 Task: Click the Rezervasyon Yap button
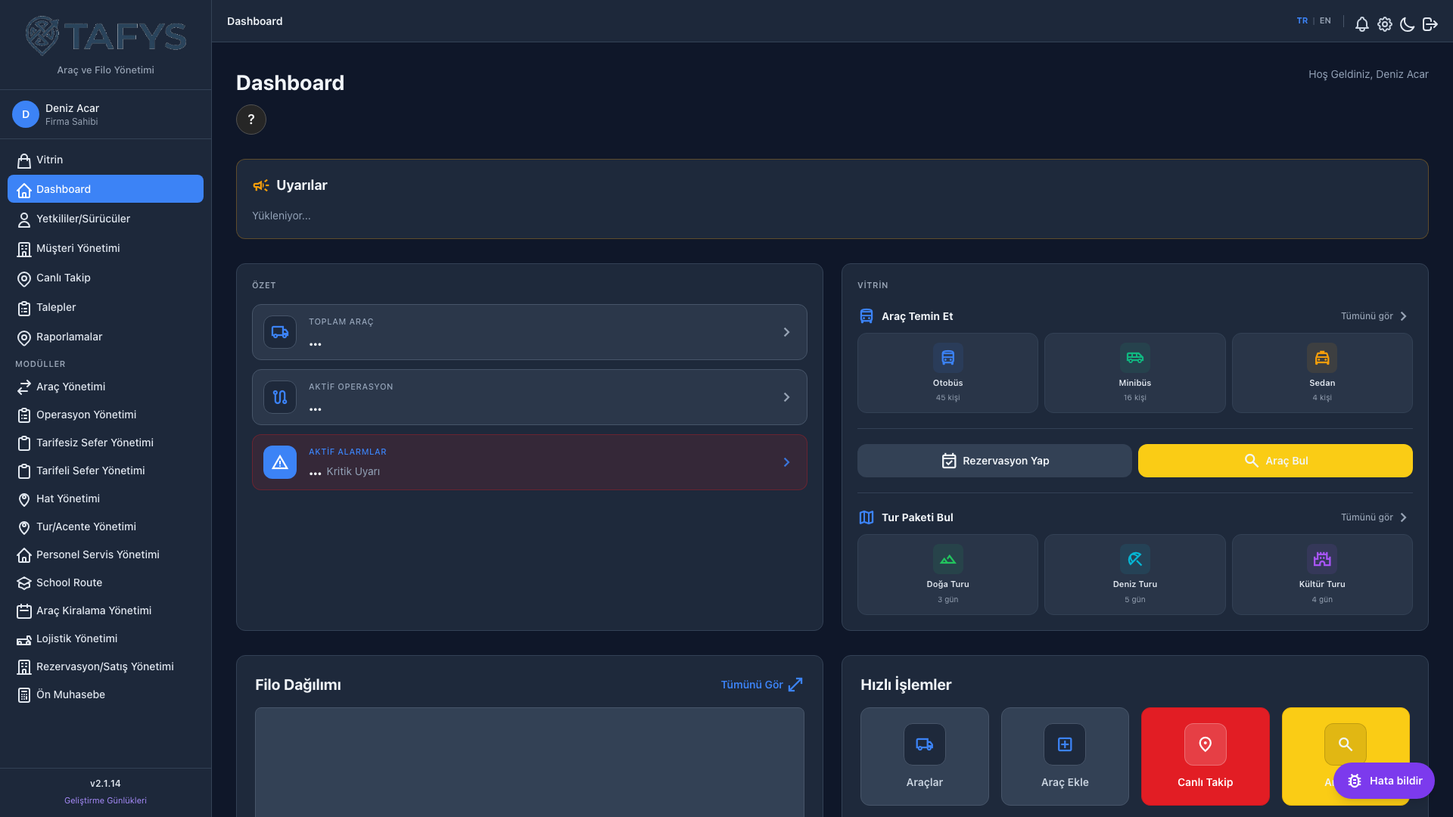tap(994, 461)
